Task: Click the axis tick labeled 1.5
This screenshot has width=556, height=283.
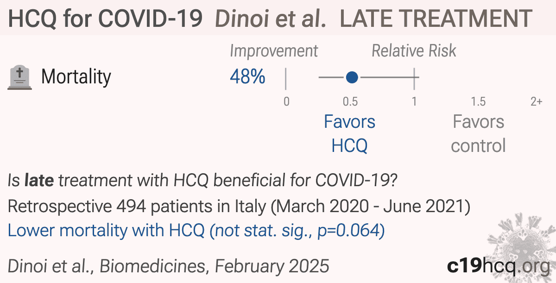Action: [478, 101]
